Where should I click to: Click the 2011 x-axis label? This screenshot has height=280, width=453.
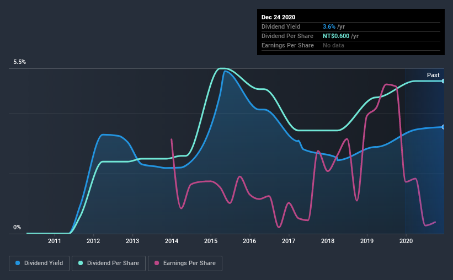point(54,241)
